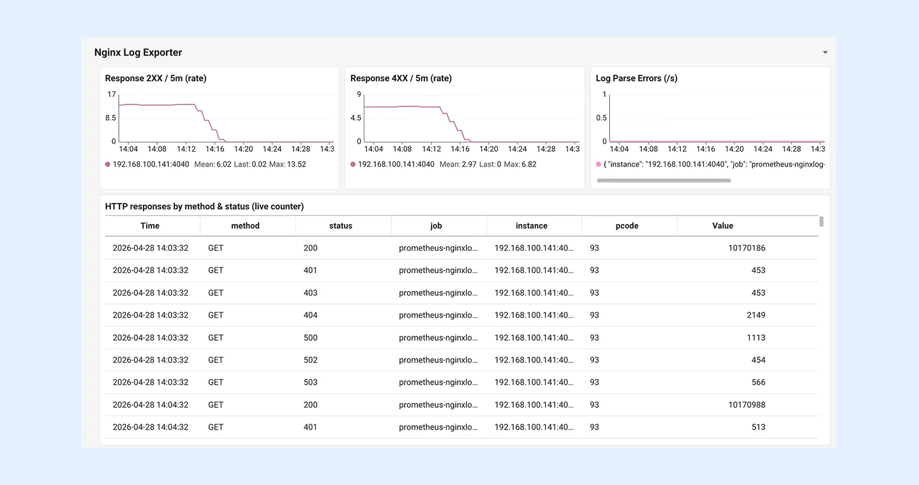Toggle the 192.168.100.141:4040 legend in Response 4XX panel

coord(392,164)
